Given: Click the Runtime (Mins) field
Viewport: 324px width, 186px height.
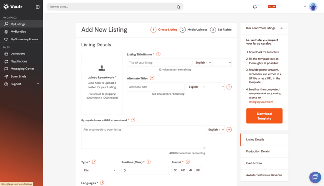Looking at the screenshot, I should [145, 170].
